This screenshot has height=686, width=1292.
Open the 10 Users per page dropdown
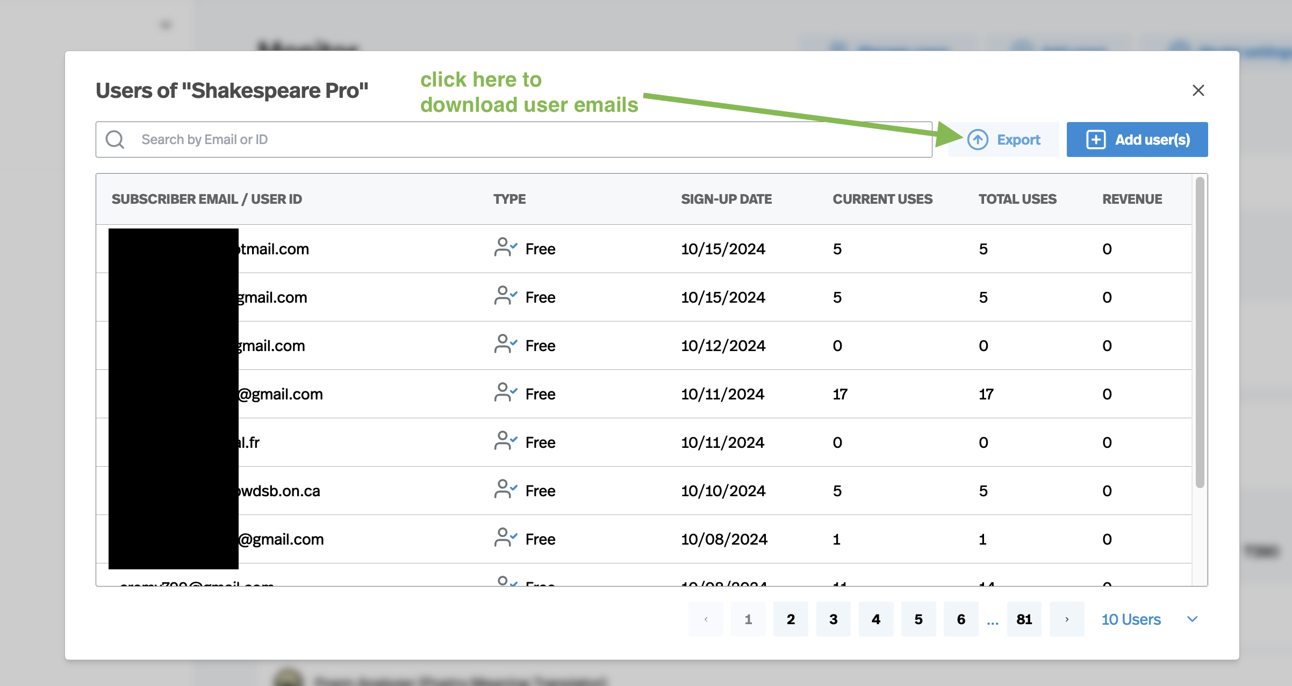(1150, 619)
